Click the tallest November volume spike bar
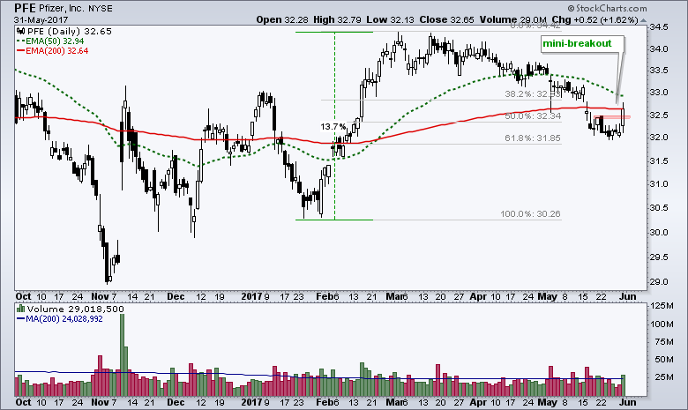 click(122, 354)
